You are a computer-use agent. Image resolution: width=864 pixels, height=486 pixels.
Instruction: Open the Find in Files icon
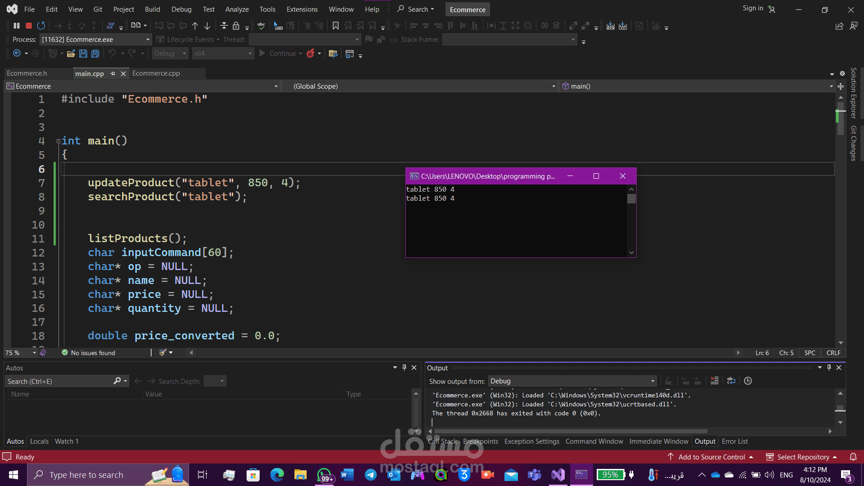pyautogui.click(x=333, y=54)
